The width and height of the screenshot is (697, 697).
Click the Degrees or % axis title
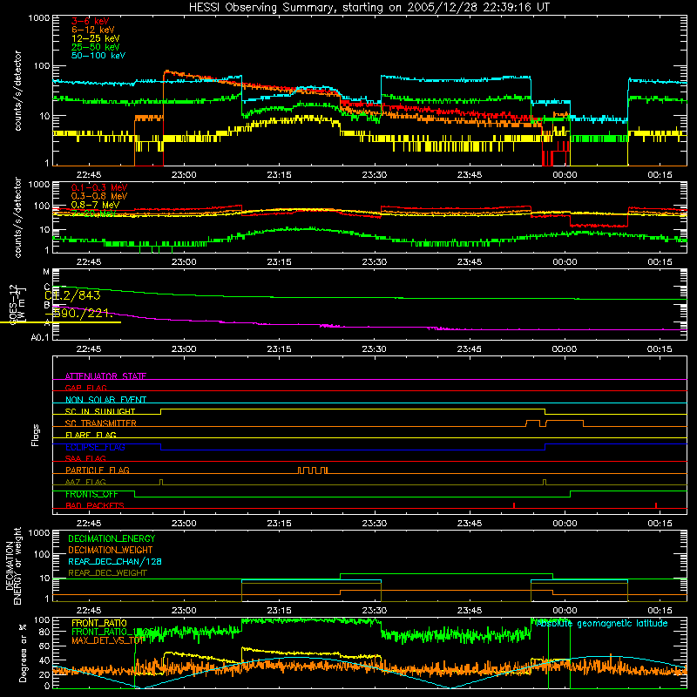(x=23, y=653)
